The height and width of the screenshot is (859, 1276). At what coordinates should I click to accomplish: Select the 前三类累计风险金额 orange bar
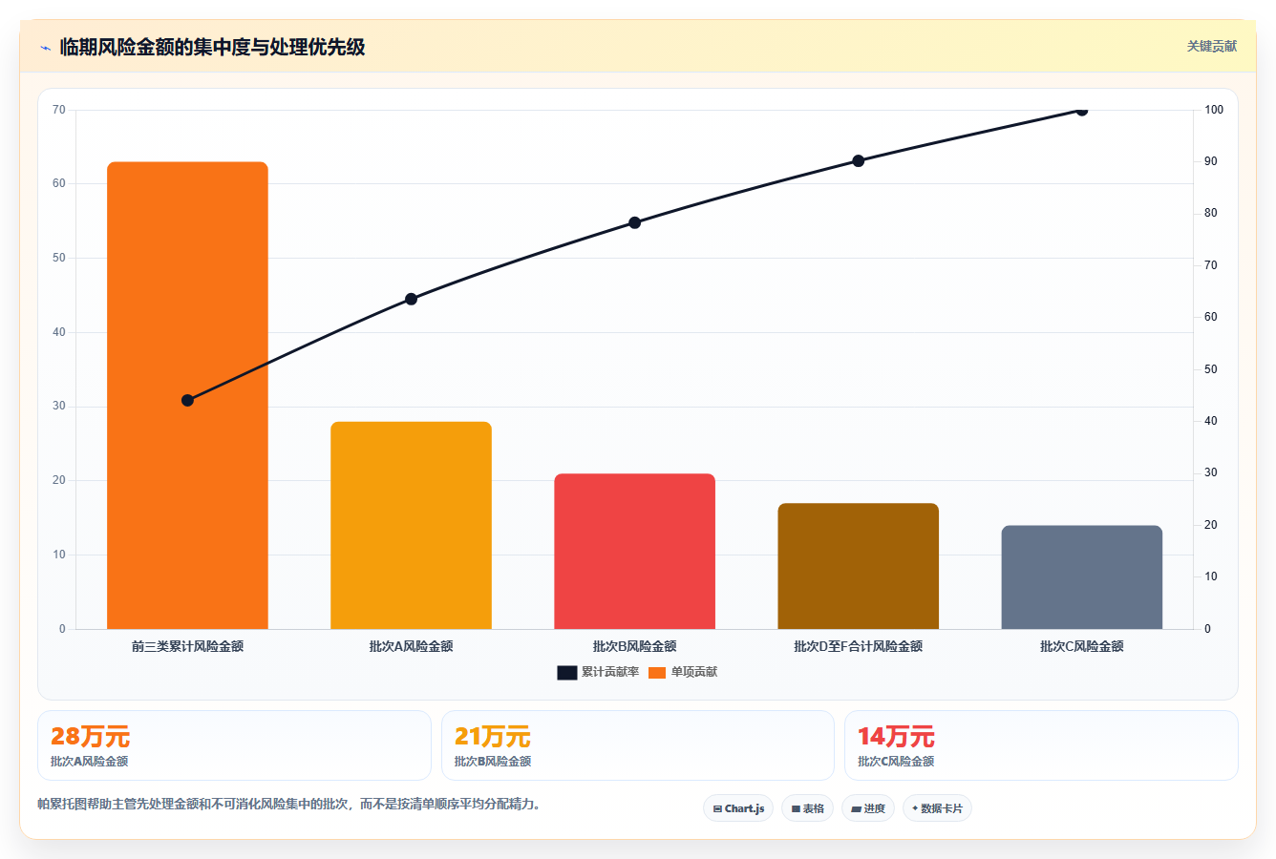187,395
